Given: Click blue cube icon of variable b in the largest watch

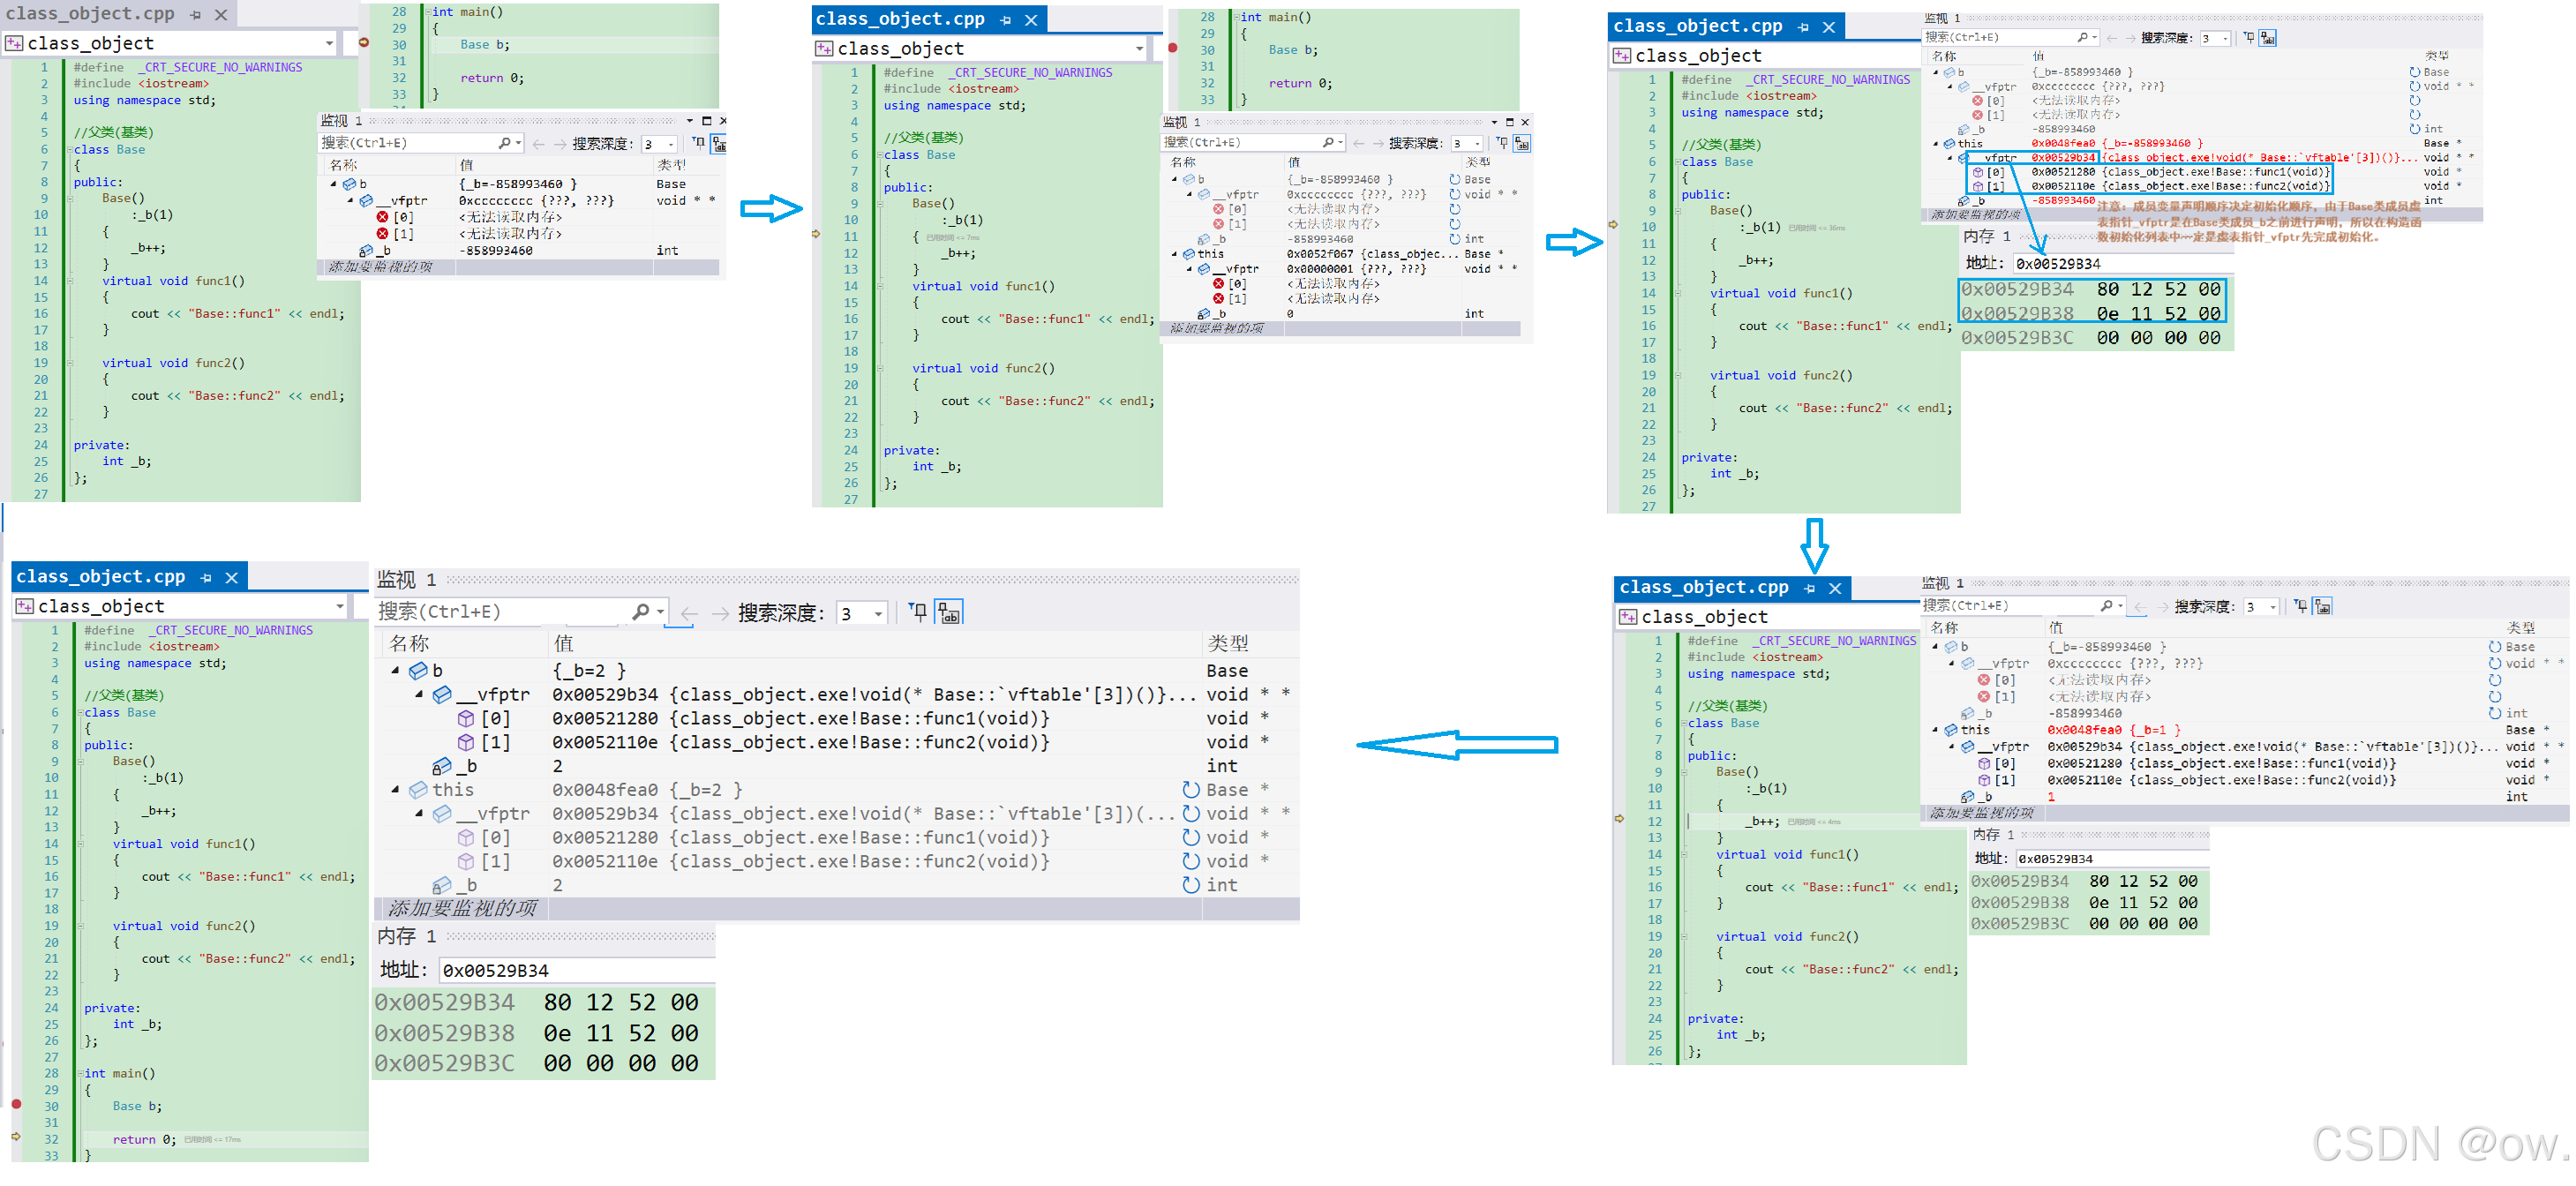Looking at the screenshot, I should [x=418, y=670].
